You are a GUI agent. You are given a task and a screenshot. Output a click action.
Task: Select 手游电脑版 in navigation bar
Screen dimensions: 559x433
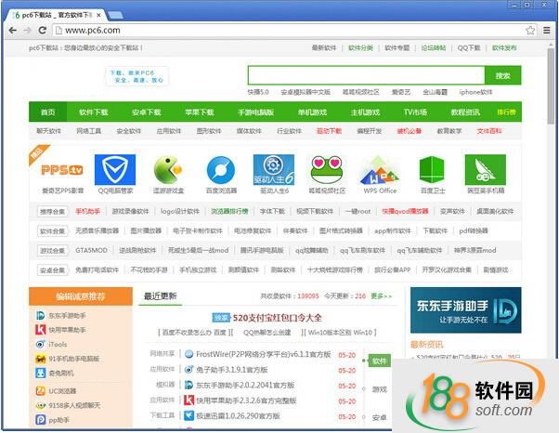pyautogui.click(x=256, y=112)
